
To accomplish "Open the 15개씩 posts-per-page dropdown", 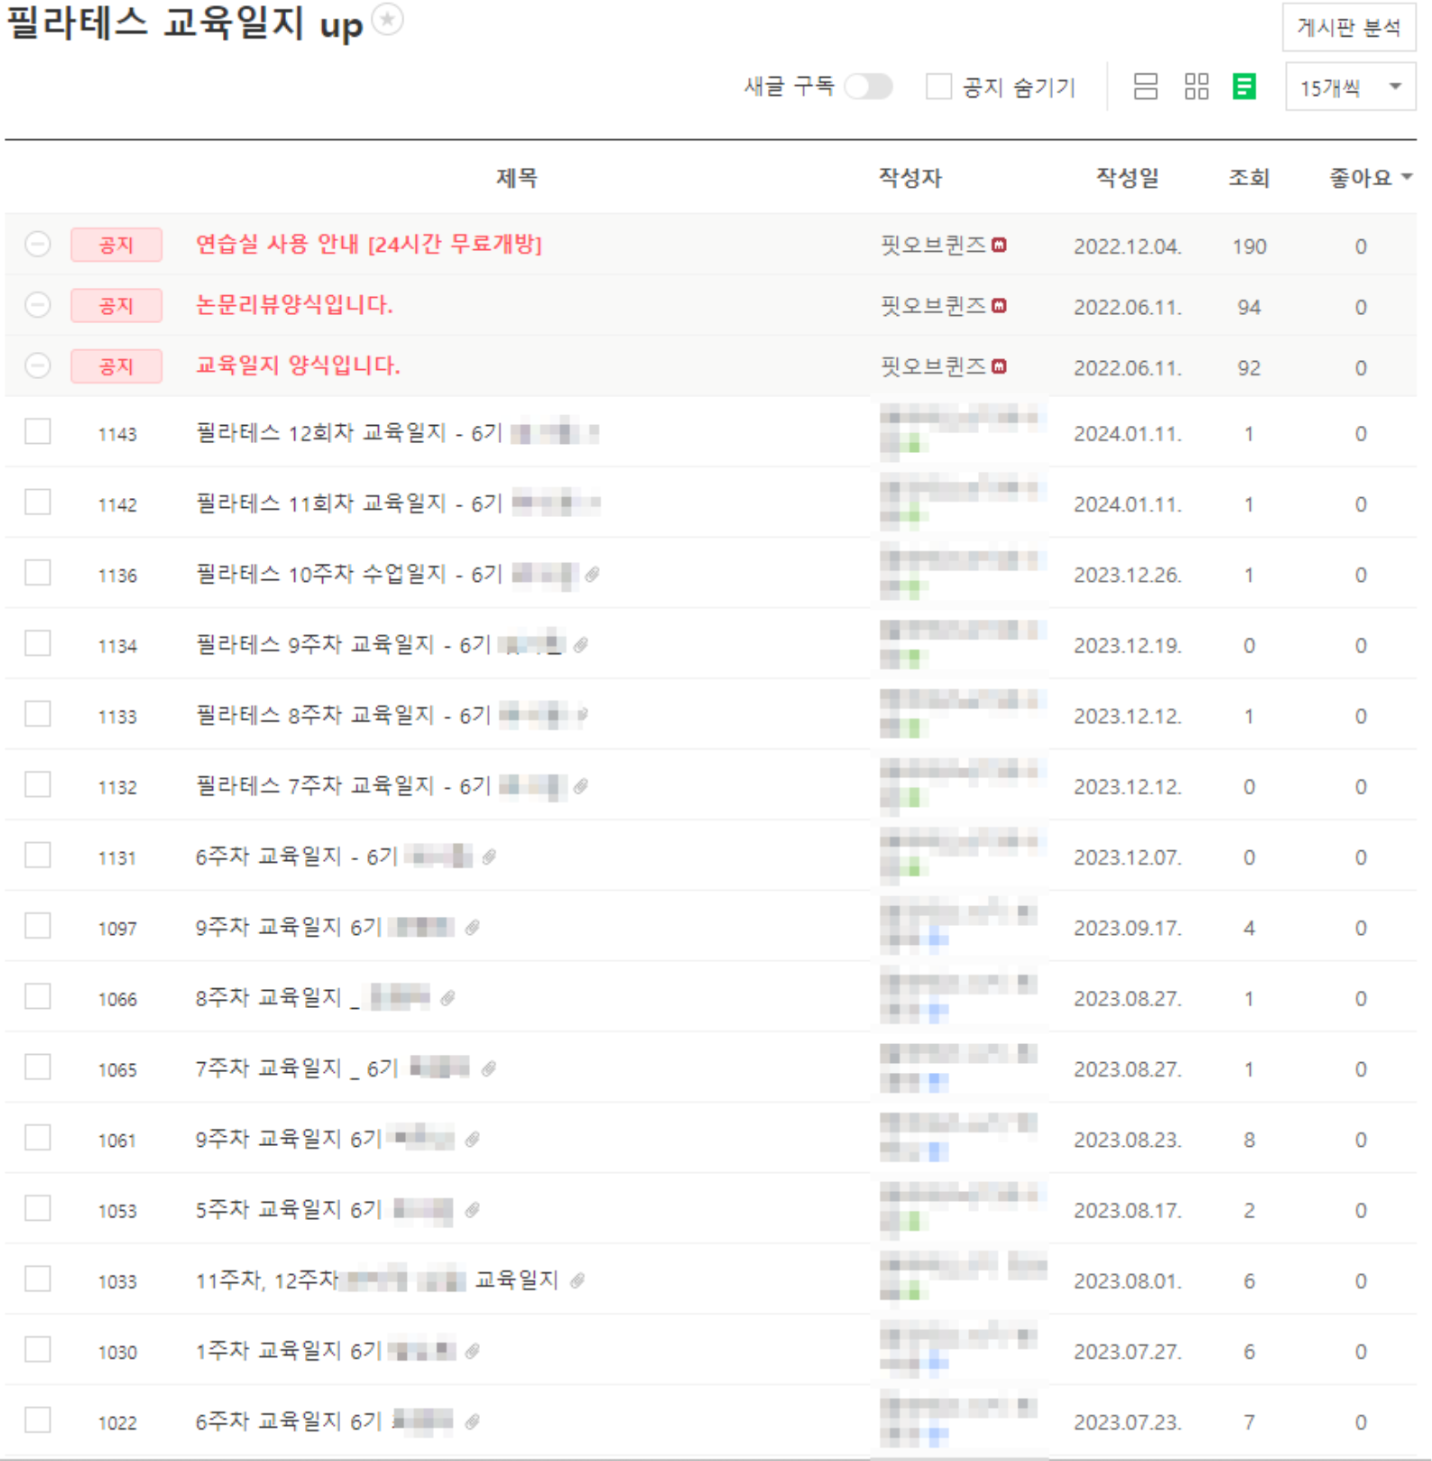I will click(x=1350, y=88).
